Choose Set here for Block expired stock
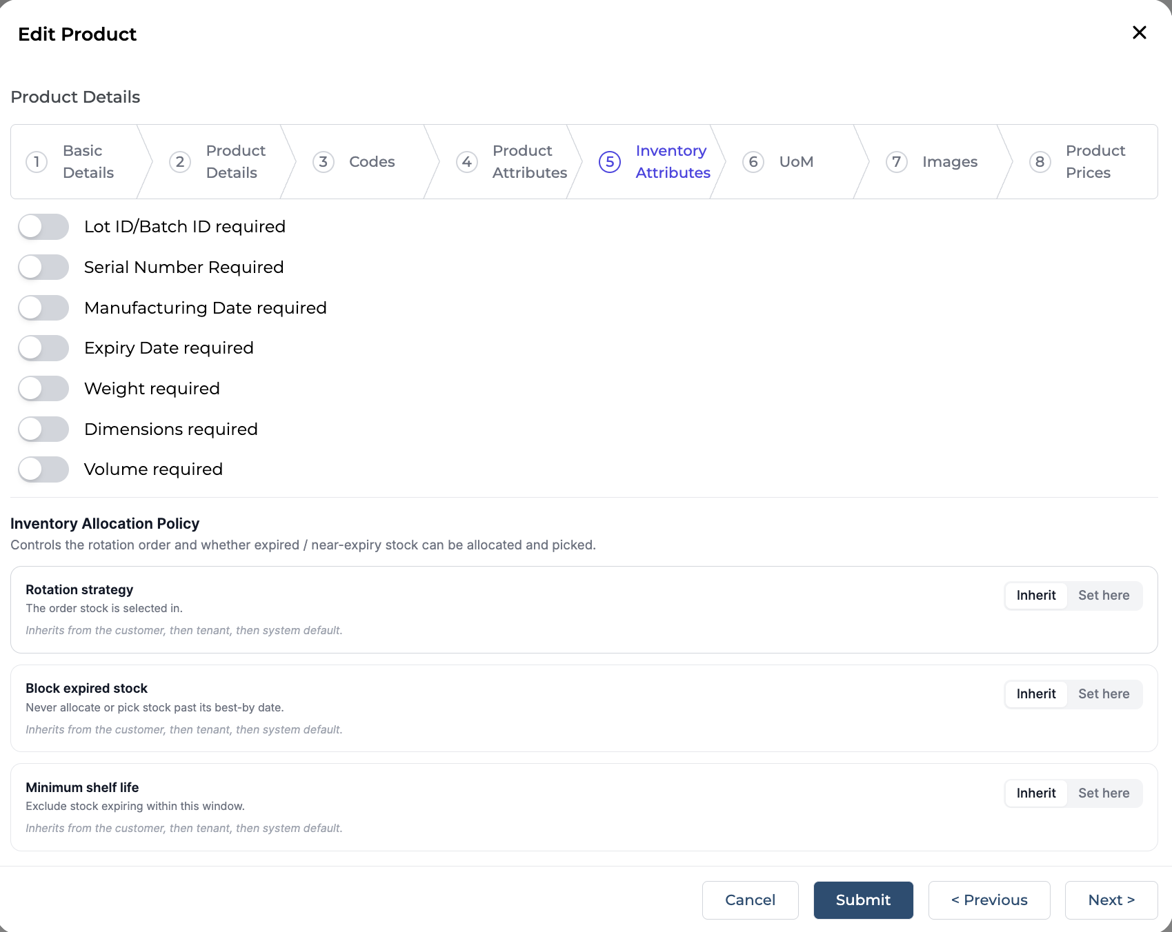The height and width of the screenshot is (932, 1172). pyautogui.click(x=1104, y=694)
